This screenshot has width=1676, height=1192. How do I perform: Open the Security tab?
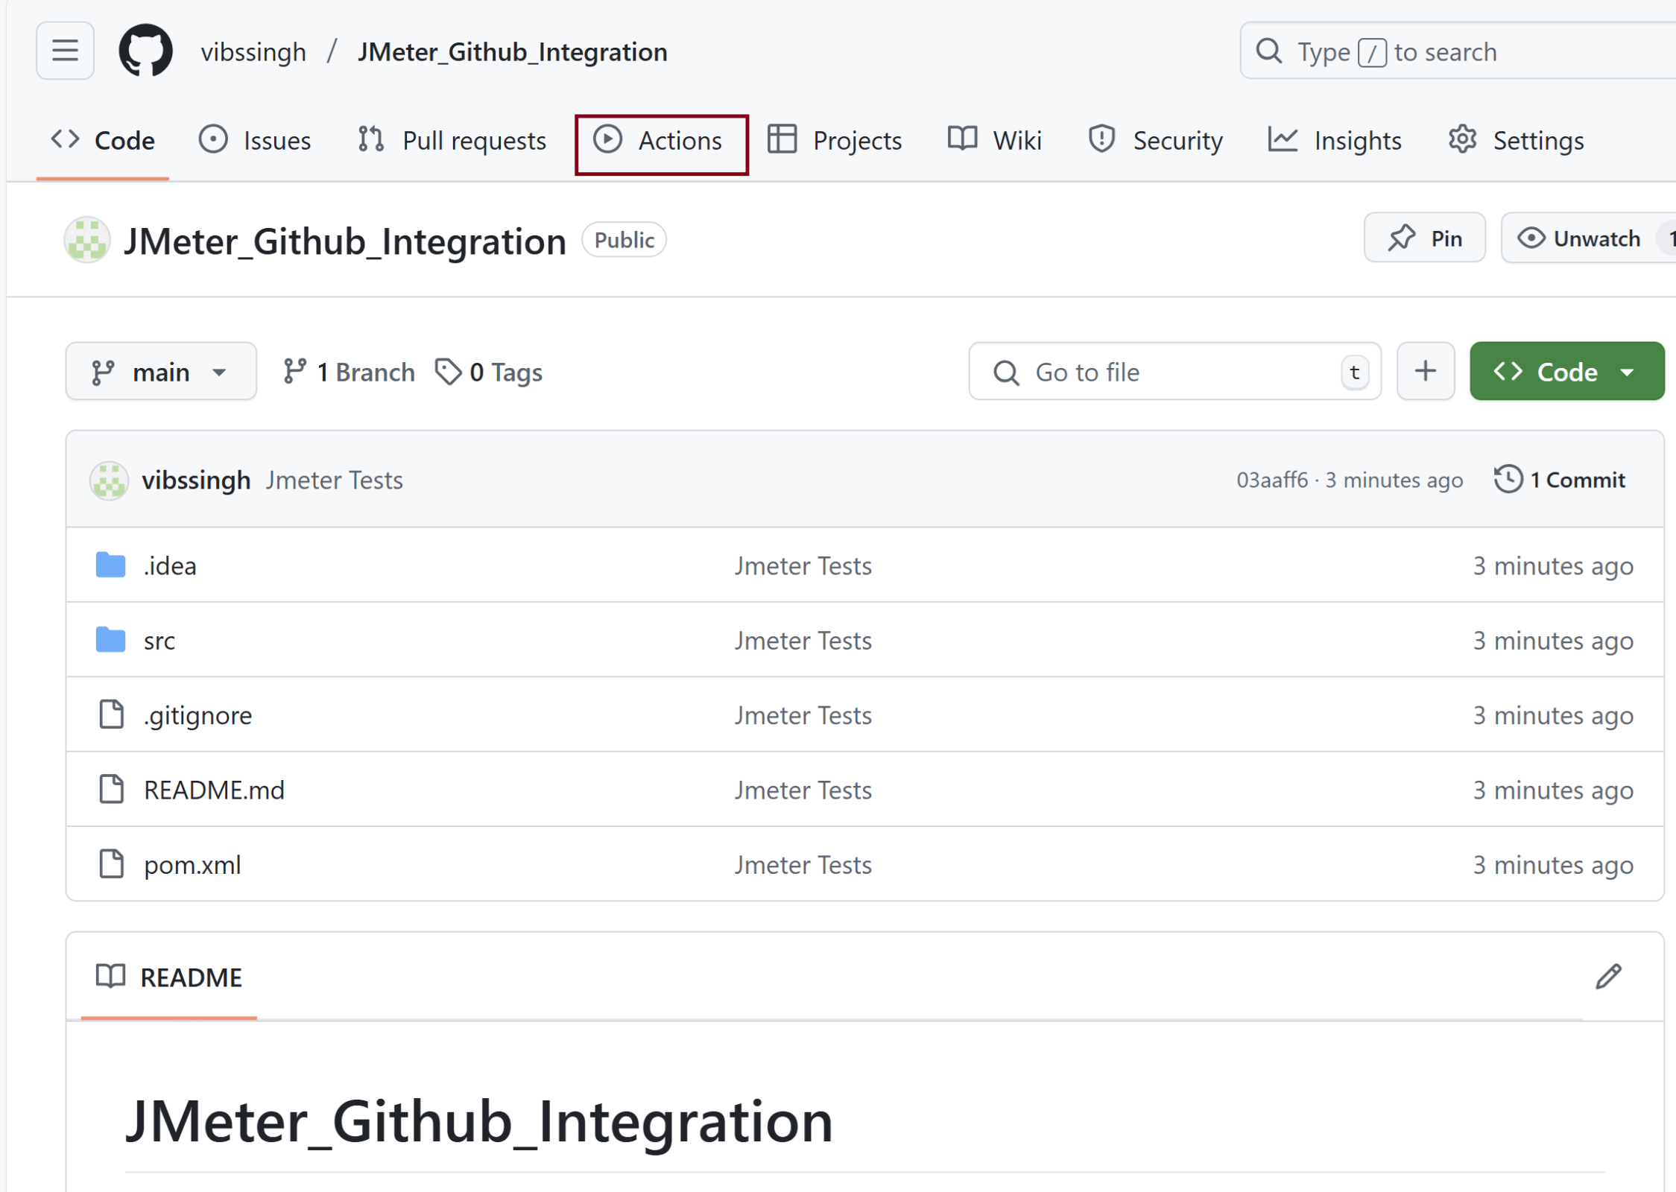click(1155, 140)
